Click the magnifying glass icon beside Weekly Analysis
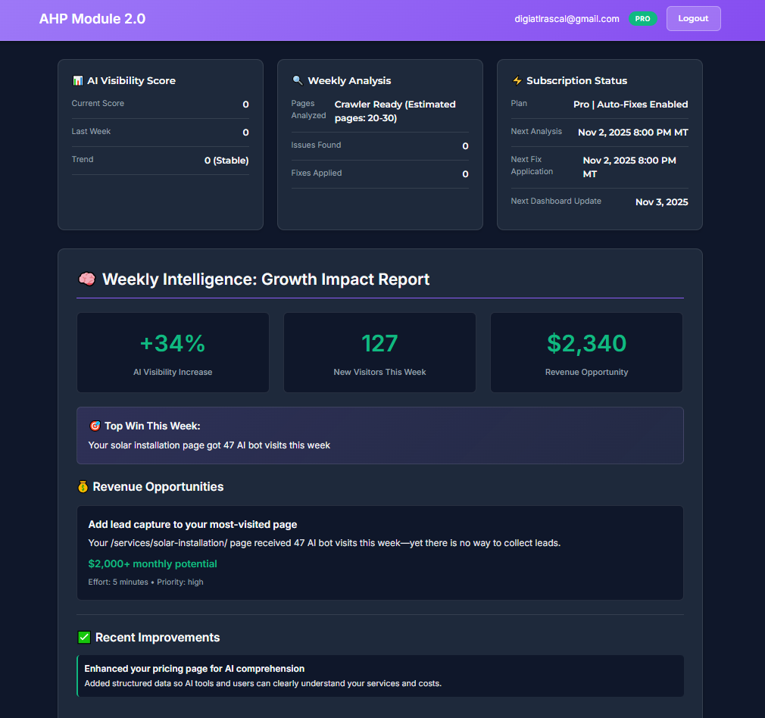 click(297, 80)
